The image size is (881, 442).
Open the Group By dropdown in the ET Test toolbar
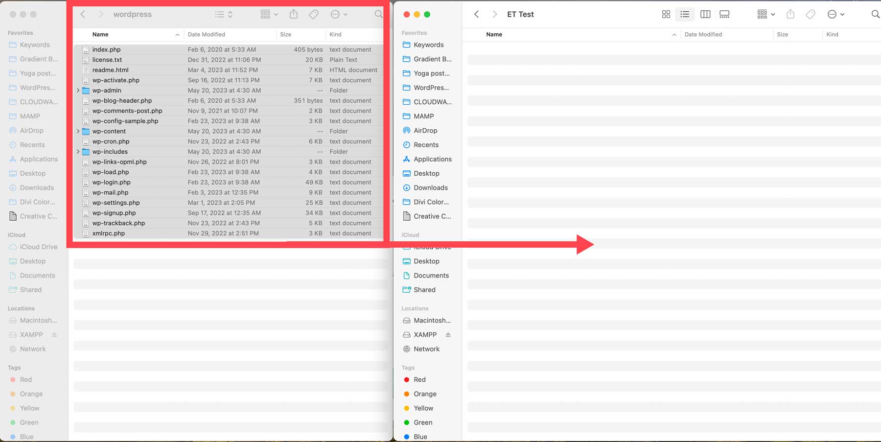tap(765, 14)
